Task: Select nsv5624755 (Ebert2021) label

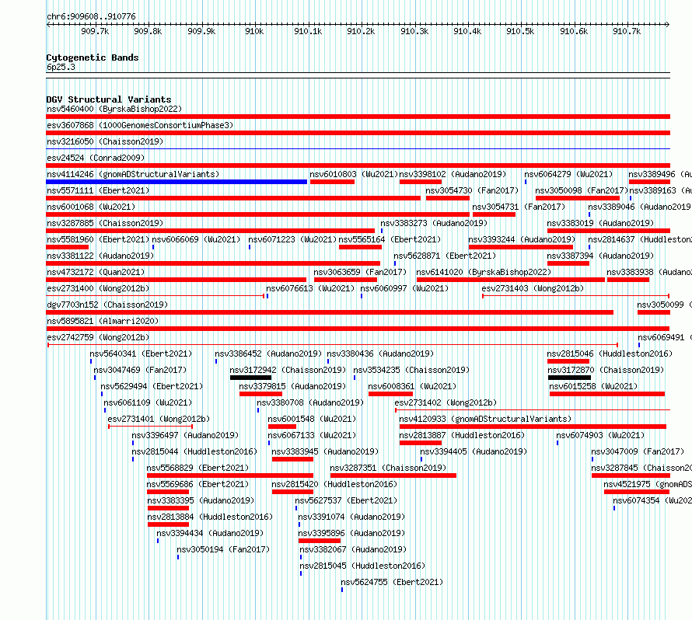Action: pyautogui.click(x=392, y=582)
